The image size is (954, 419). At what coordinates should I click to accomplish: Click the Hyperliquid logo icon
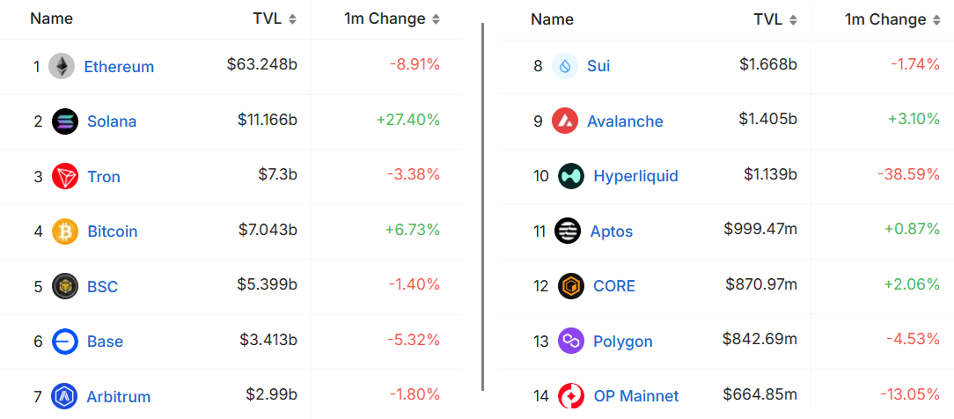coord(570,176)
